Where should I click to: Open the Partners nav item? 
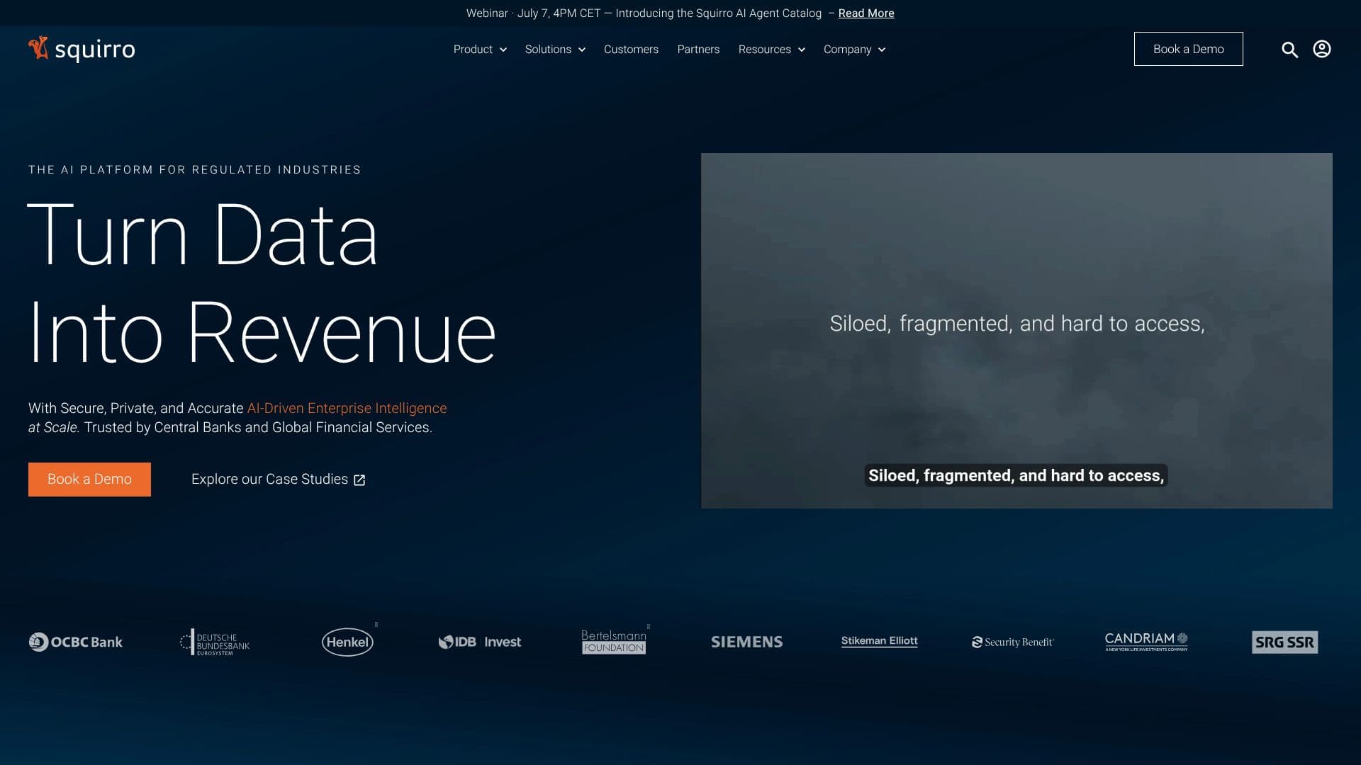(698, 50)
